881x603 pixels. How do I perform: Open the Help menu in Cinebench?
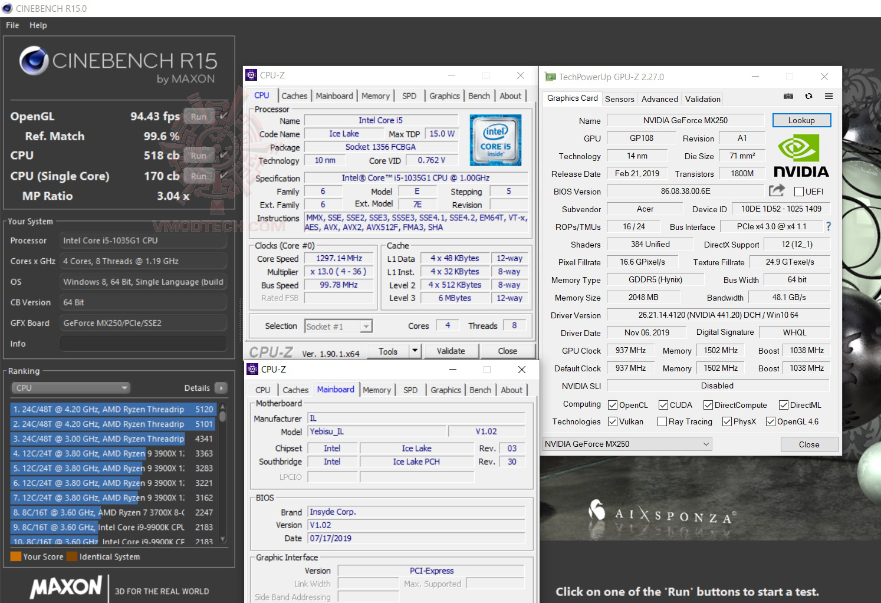[x=38, y=25]
